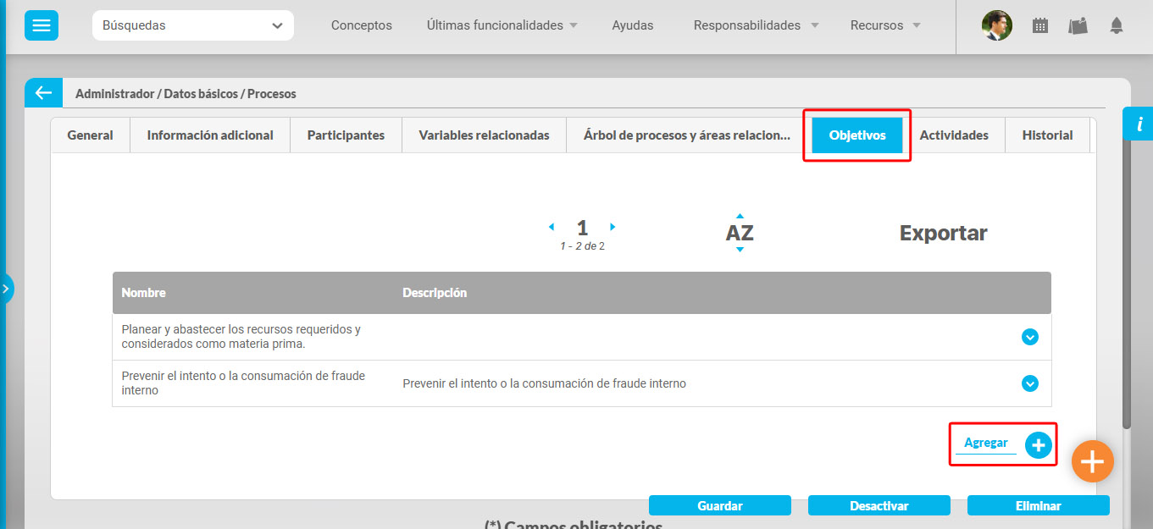Go to next page arrow in pagination
This screenshot has height=529, width=1153.
coord(613,227)
